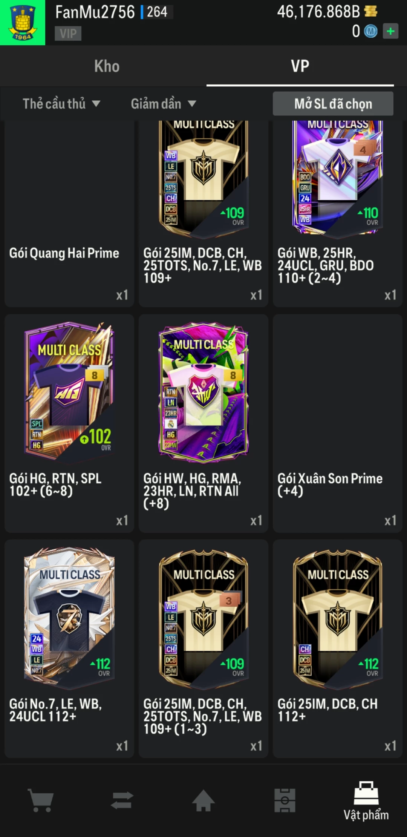Switch to the Kho tab
Image resolution: width=407 pixels, height=837 pixels.
[107, 66]
